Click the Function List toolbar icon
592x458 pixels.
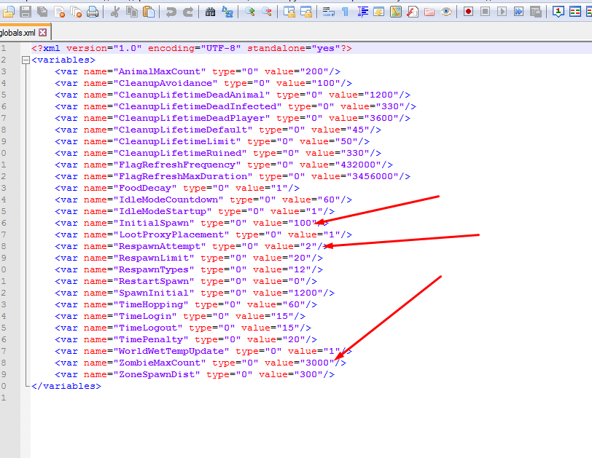click(x=413, y=12)
